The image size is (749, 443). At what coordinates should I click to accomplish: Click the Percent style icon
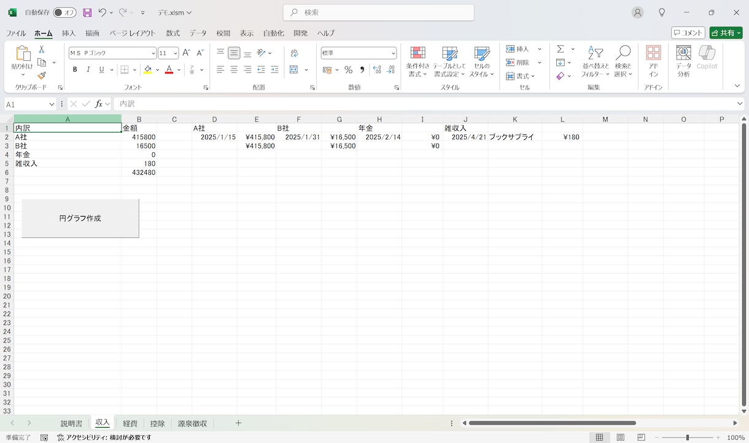348,70
